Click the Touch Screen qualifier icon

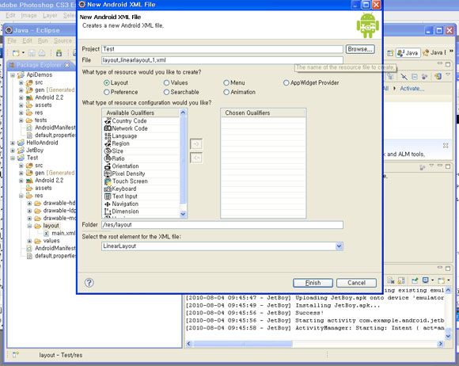(x=108, y=181)
